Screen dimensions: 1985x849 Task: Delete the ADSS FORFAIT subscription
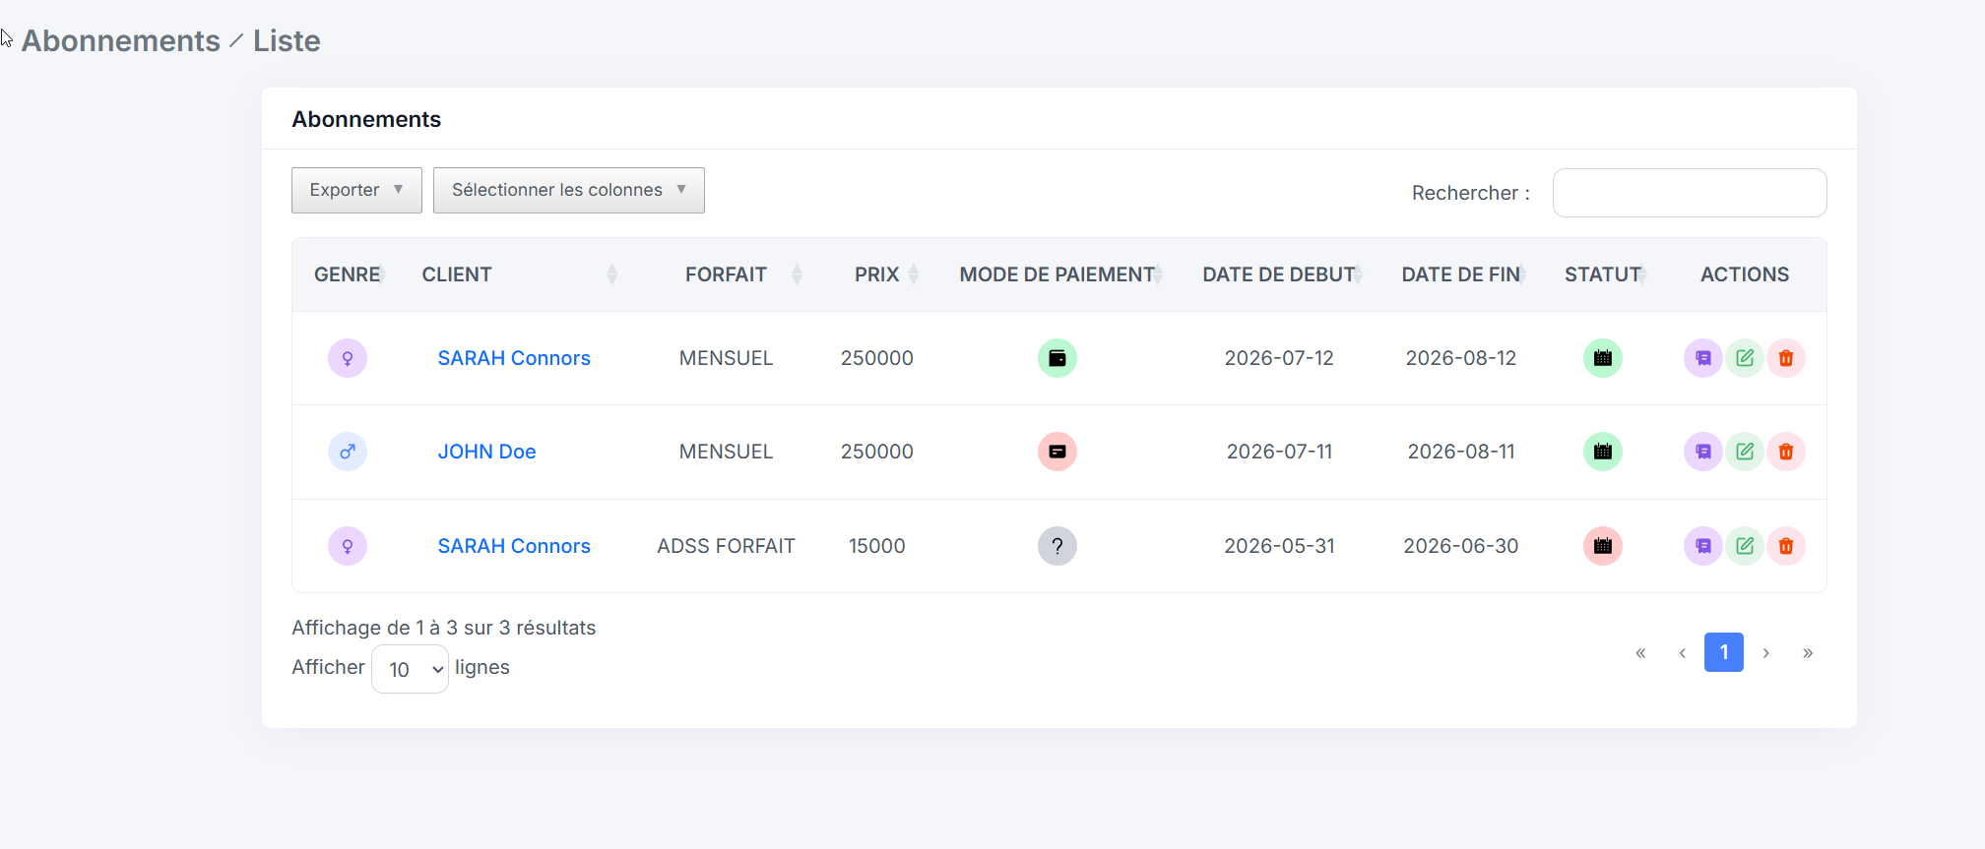click(1786, 546)
